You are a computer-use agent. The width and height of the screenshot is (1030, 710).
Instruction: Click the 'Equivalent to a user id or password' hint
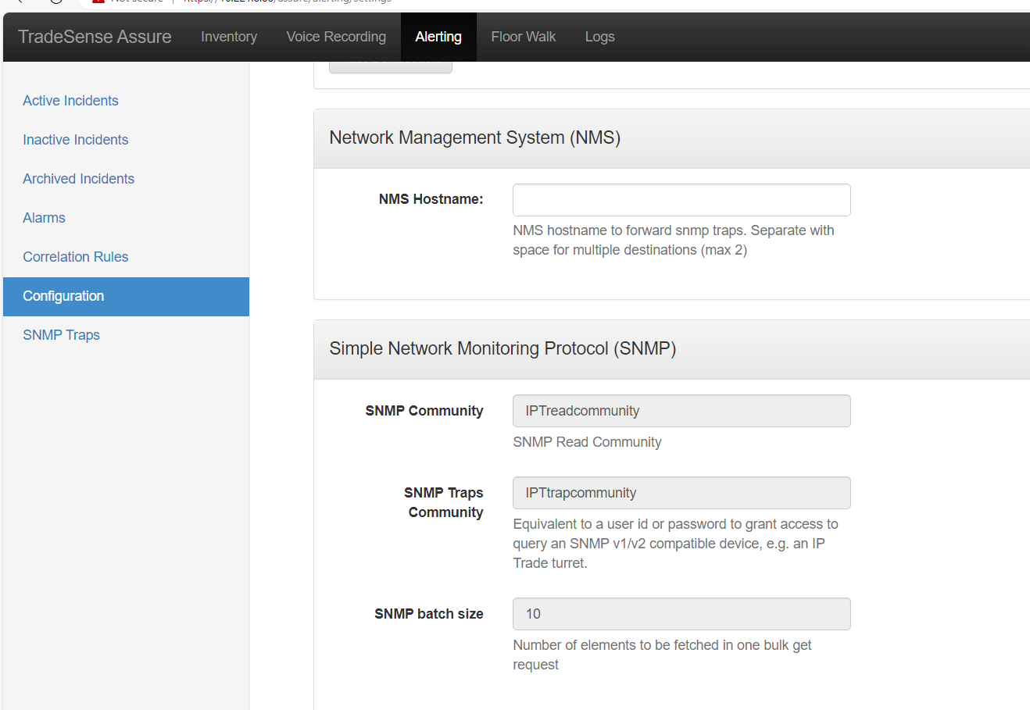pos(675,544)
